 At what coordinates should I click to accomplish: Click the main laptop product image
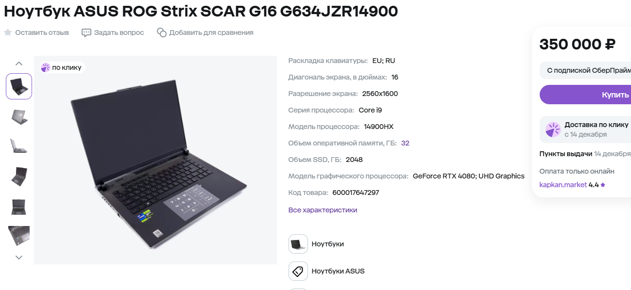pyautogui.click(x=155, y=160)
